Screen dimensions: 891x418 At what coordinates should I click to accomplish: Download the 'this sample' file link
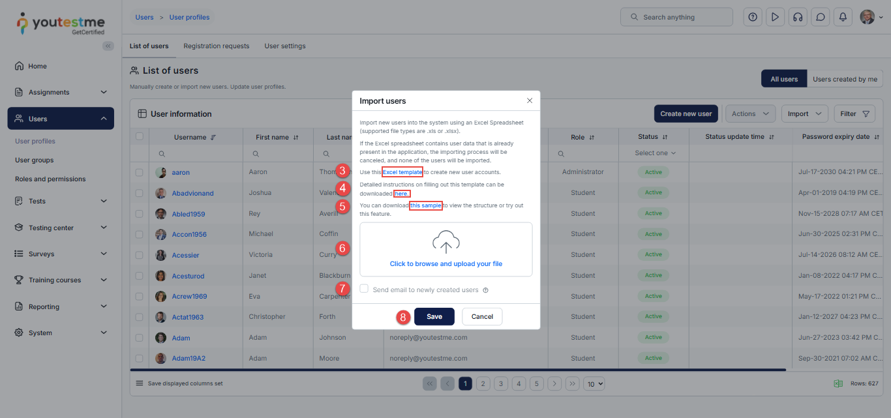coord(426,205)
